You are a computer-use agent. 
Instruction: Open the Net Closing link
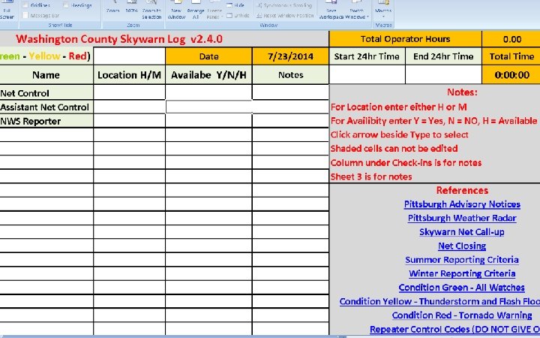462,246
